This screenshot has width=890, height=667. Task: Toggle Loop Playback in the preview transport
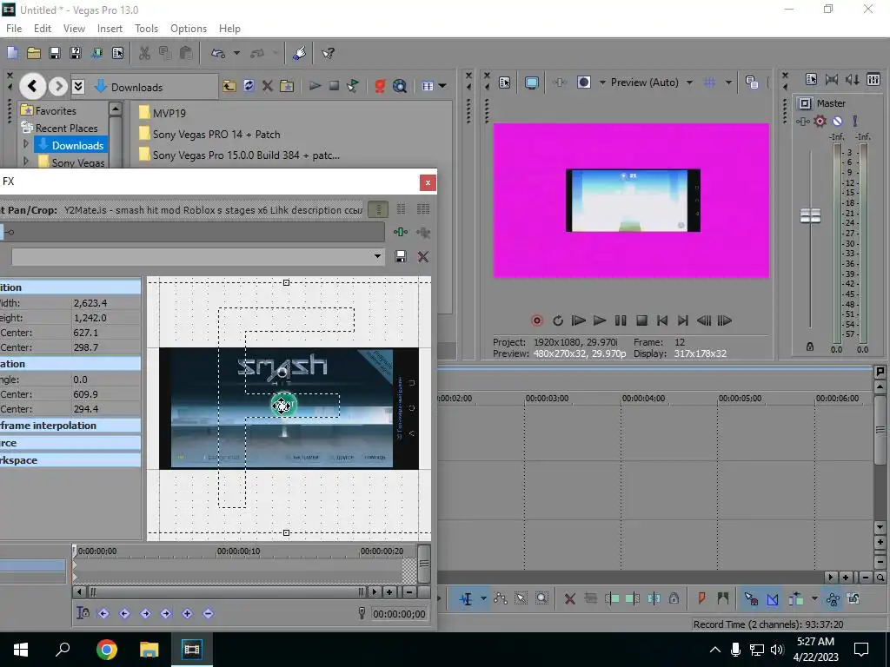click(x=558, y=320)
